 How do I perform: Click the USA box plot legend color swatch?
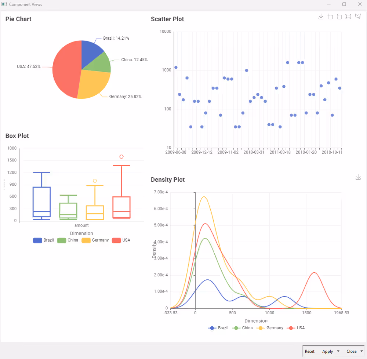[116, 240]
